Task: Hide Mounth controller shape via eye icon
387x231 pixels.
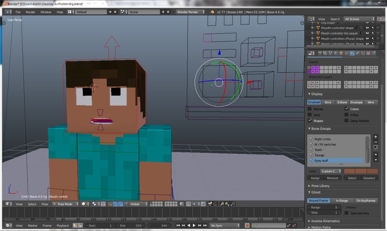Action: point(367,28)
